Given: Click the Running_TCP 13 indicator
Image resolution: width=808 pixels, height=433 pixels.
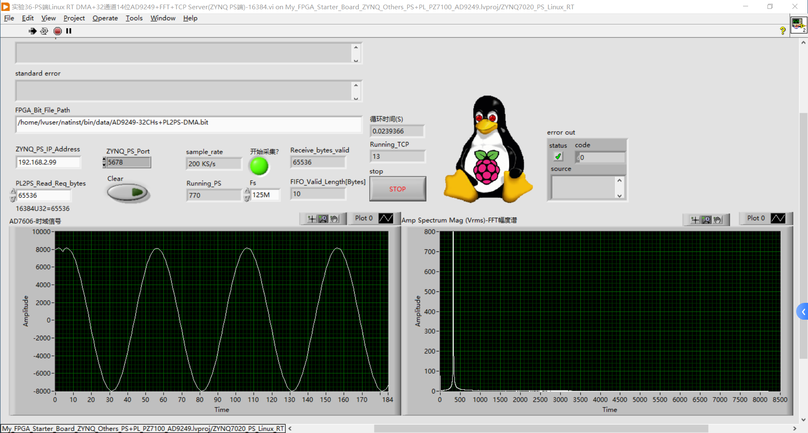Looking at the screenshot, I should (397, 156).
